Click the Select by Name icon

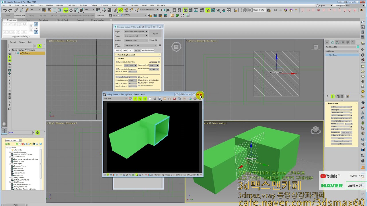[50, 10]
